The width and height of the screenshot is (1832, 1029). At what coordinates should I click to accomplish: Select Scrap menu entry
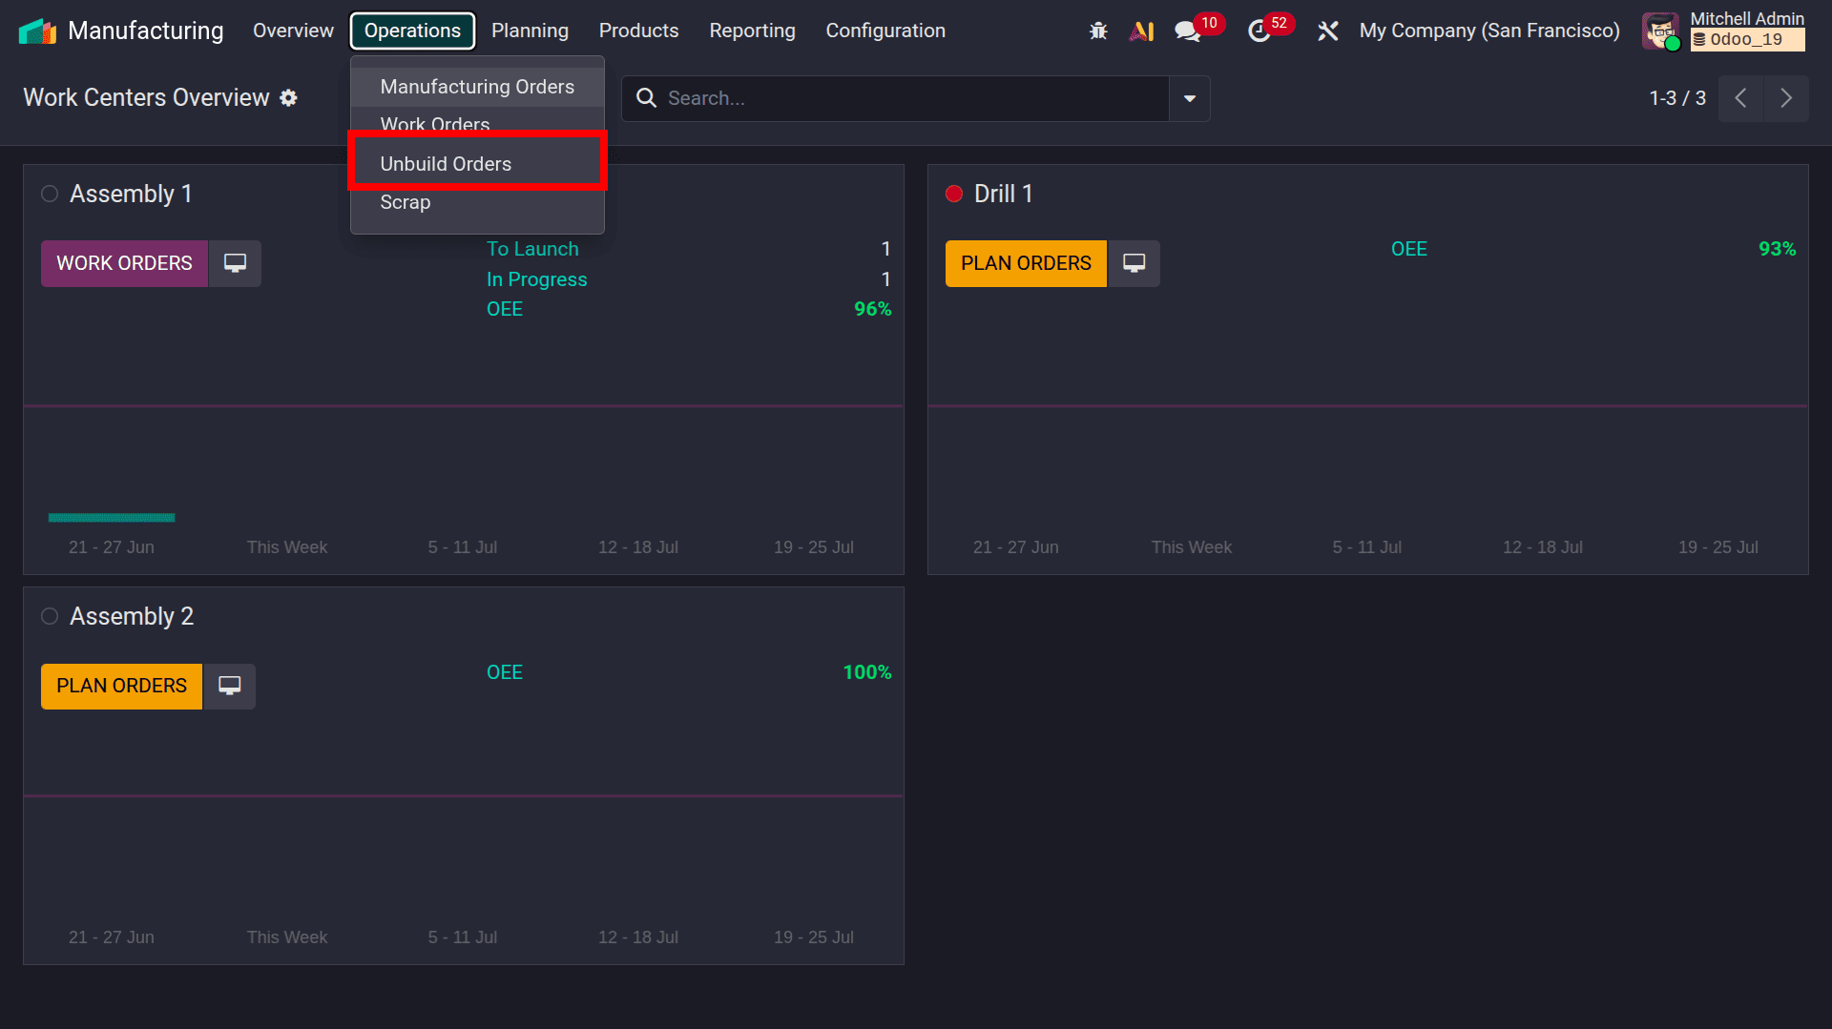(477, 202)
